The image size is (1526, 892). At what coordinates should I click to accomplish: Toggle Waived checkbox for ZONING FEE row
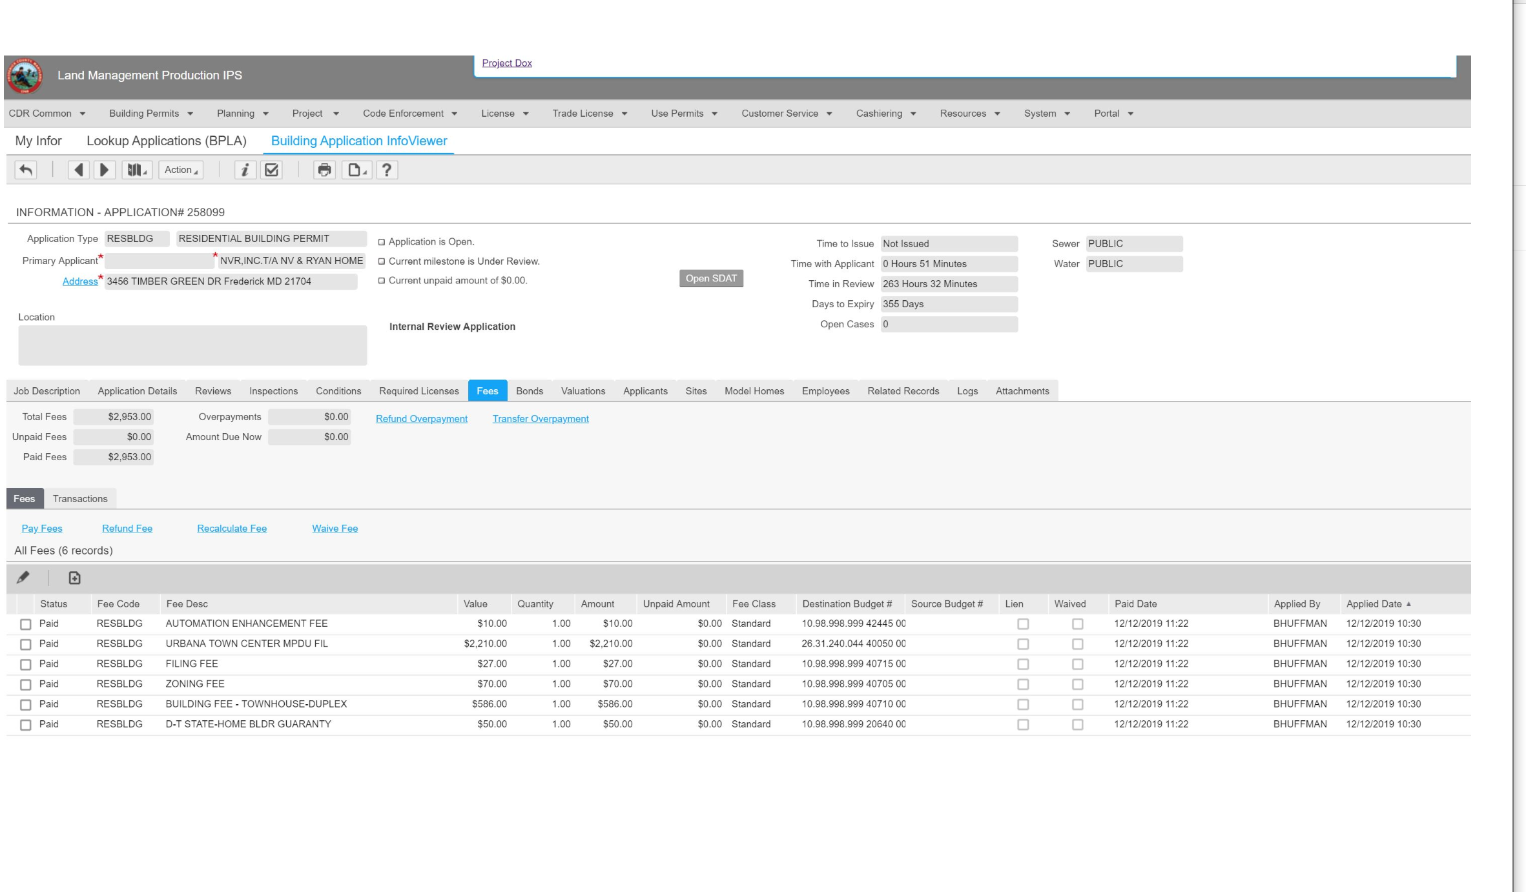click(1077, 684)
